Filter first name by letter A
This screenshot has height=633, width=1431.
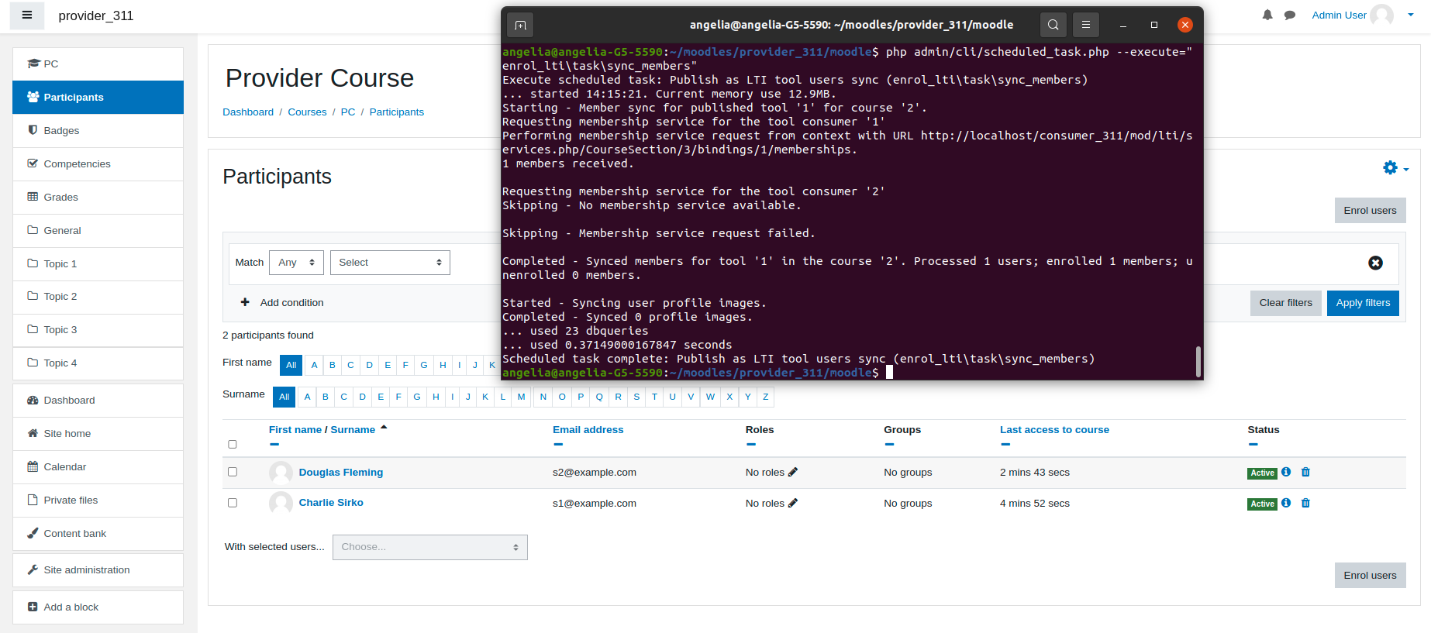pyautogui.click(x=314, y=365)
